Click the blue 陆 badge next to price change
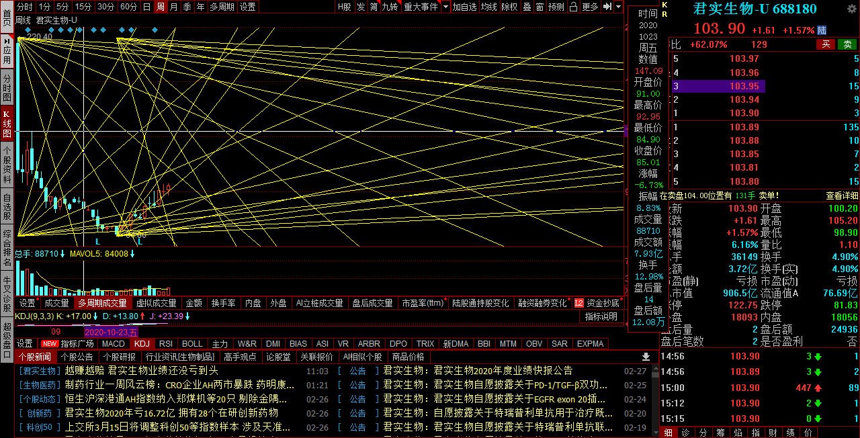This screenshot has width=860, height=438. pyautogui.click(x=822, y=30)
